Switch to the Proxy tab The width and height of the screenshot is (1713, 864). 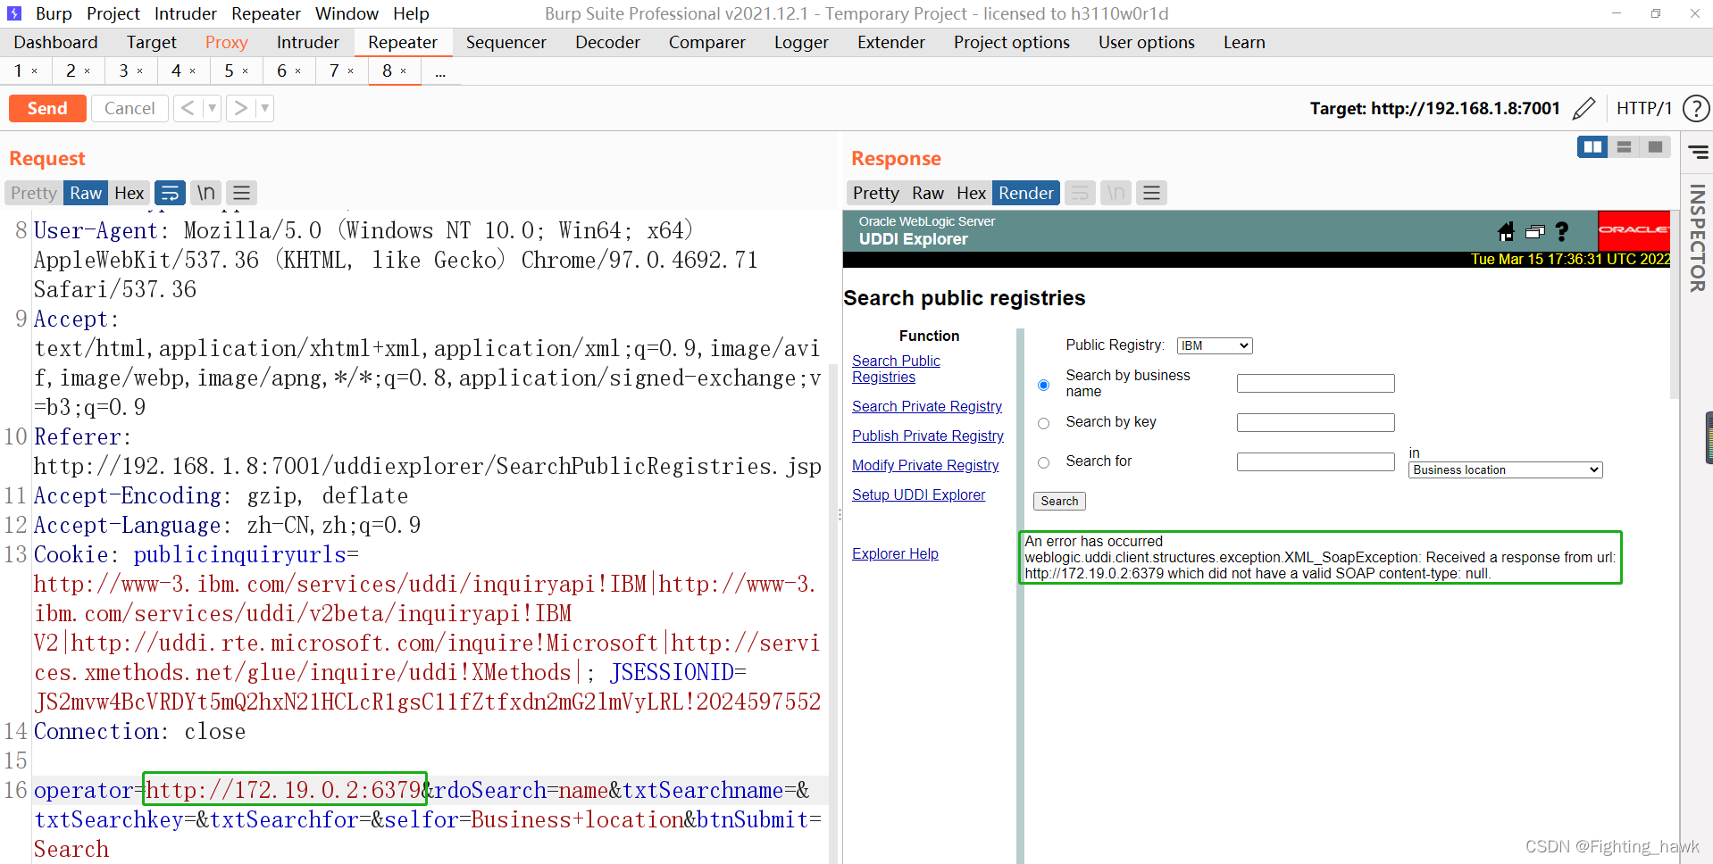[x=226, y=42]
